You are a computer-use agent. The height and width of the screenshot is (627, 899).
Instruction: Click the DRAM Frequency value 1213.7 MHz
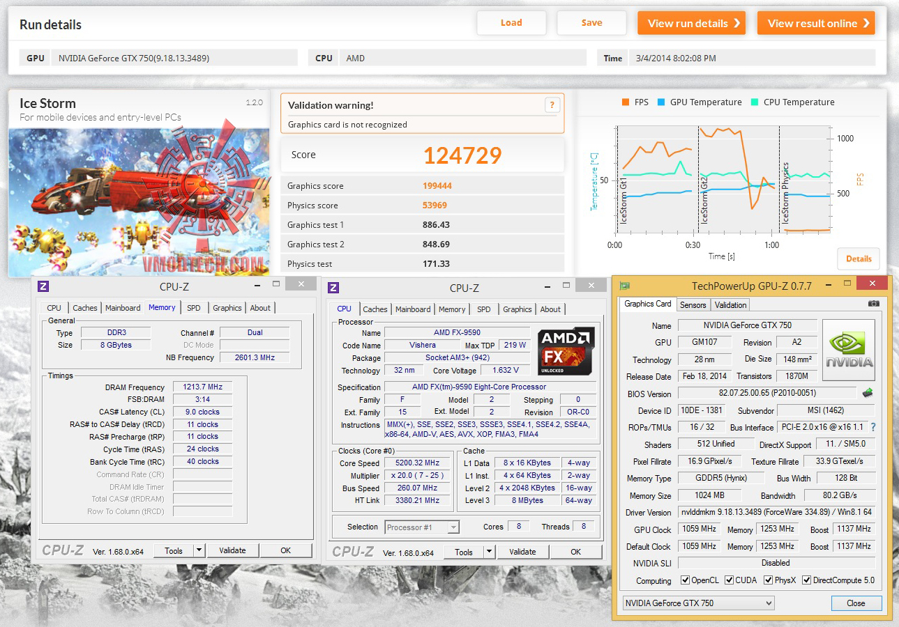tap(203, 387)
